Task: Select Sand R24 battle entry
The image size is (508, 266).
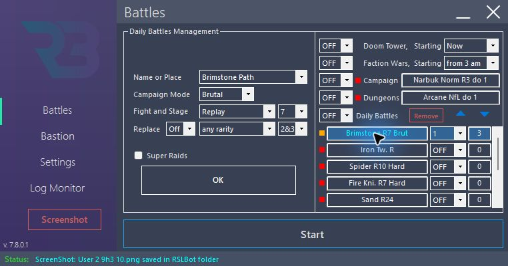Action: coord(377,199)
